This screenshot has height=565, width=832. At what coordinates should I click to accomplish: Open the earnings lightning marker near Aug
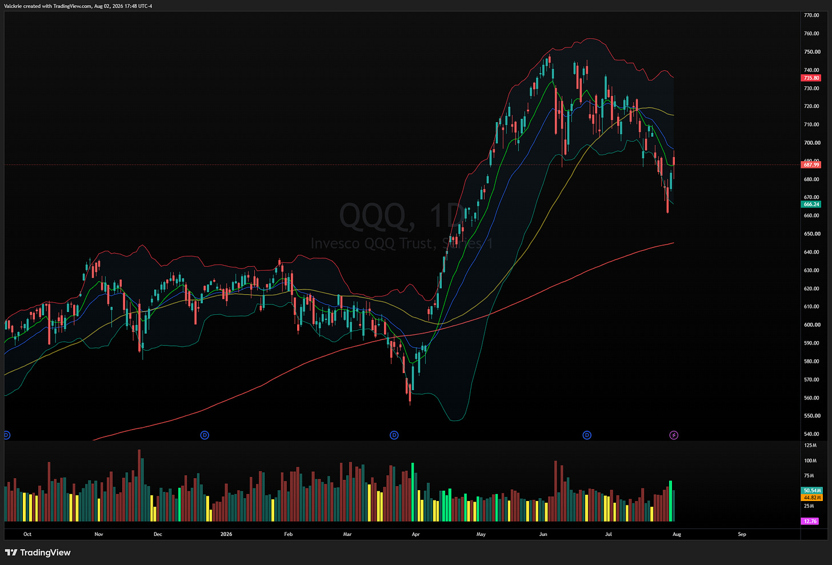(x=674, y=435)
